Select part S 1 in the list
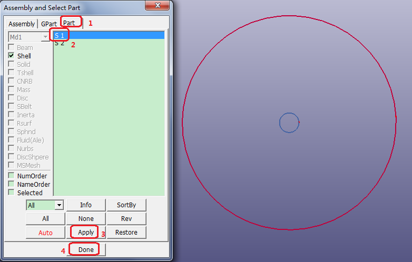 (109, 35)
